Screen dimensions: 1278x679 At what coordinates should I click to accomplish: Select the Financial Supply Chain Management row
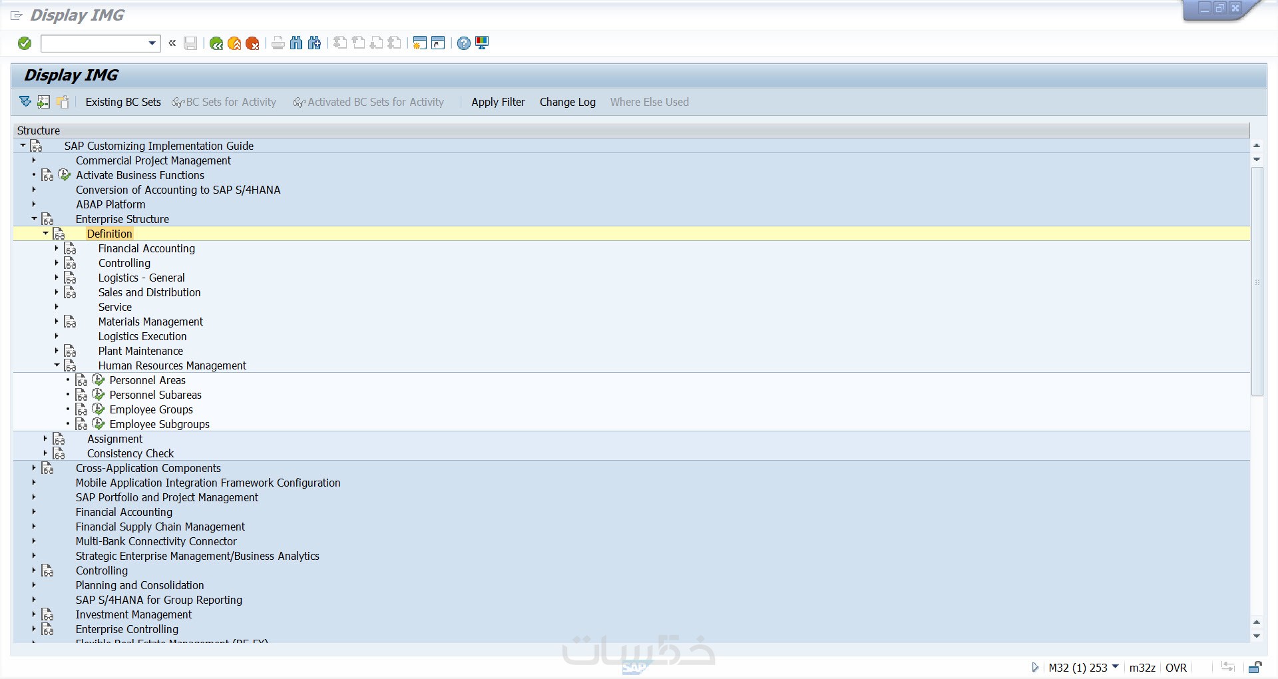pyautogui.click(x=160, y=527)
